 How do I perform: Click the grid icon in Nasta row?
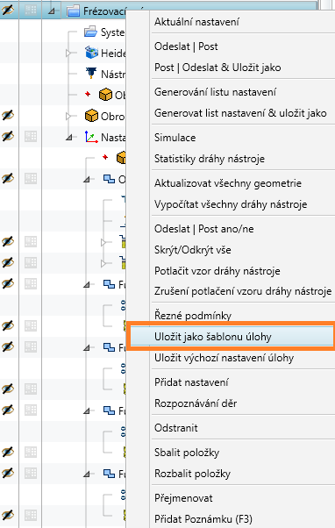(x=31, y=136)
